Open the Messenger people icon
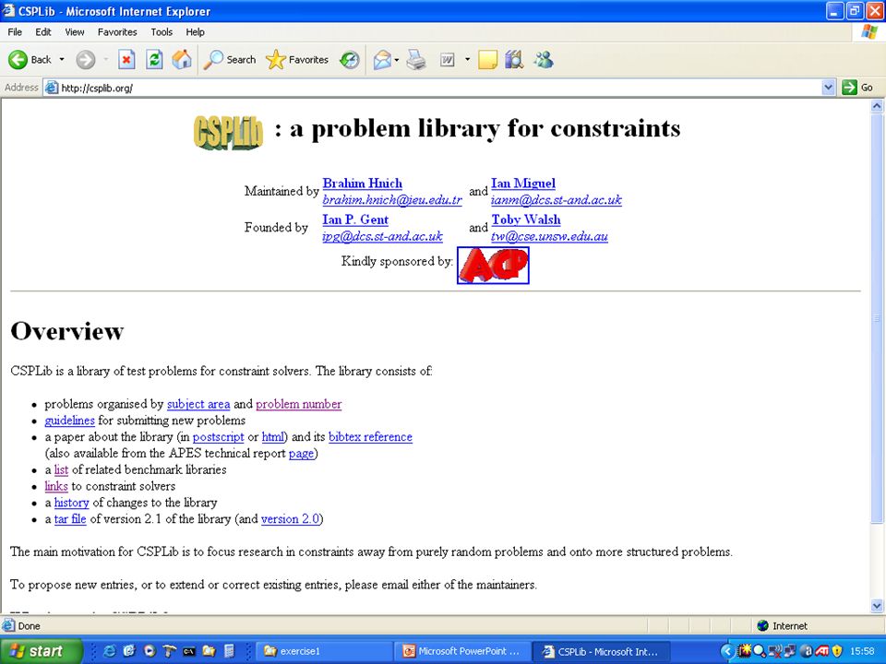Image resolution: width=886 pixels, height=664 pixels. point(544,59)
